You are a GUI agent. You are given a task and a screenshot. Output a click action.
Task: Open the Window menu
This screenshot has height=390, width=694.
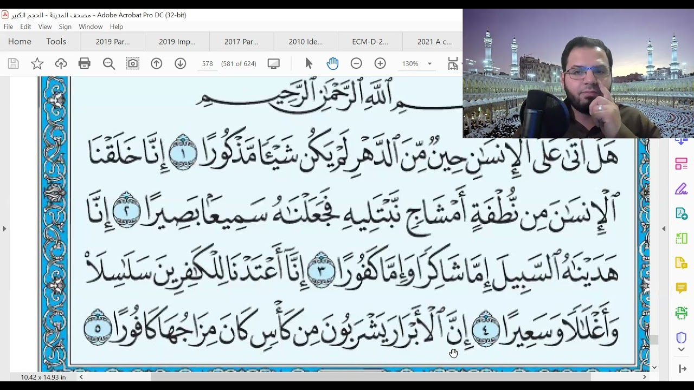pos(91,27)
